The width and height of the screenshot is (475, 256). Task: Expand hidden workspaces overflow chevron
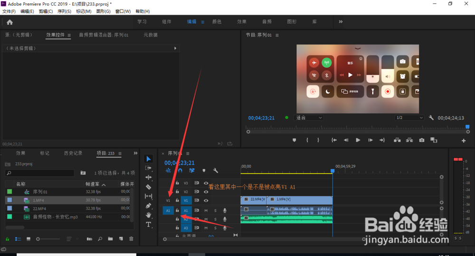pyautogui.click(x=341, y=21)
